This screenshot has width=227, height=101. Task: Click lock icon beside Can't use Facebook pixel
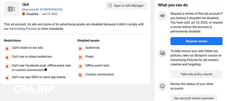7,66
